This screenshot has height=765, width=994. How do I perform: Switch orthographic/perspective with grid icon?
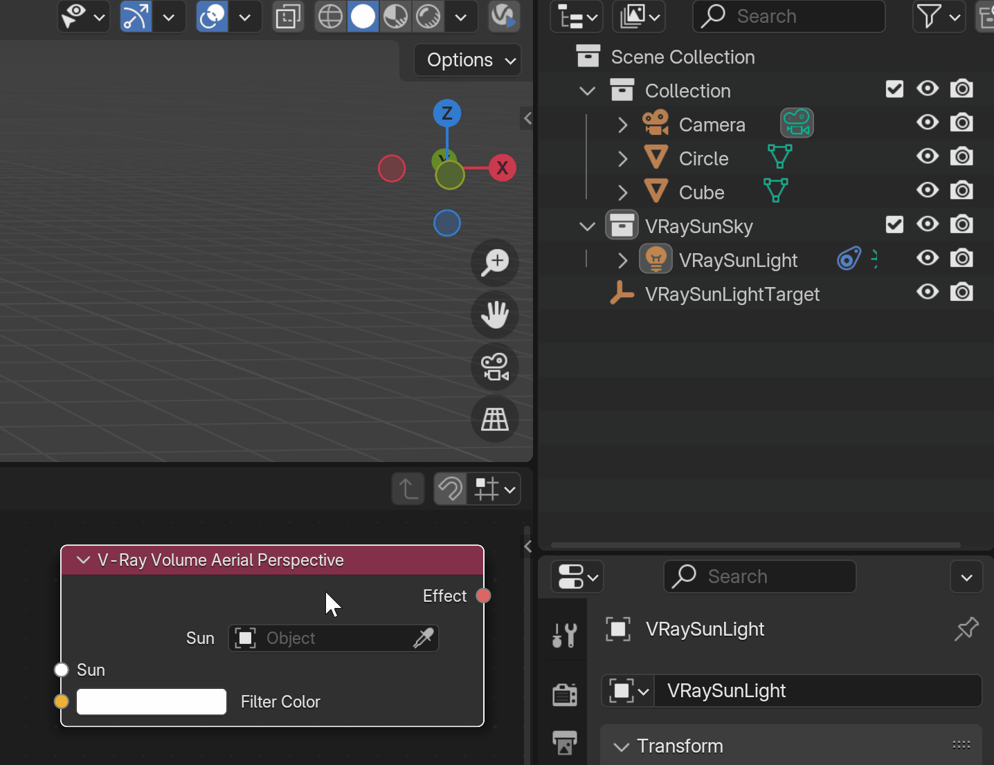tap(495, 419)
